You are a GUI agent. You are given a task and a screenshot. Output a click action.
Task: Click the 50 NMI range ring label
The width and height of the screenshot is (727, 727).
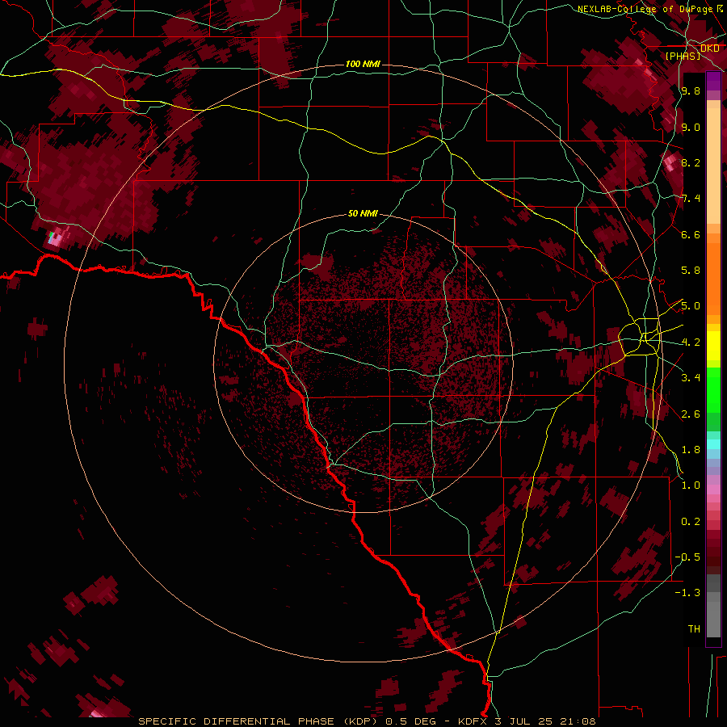(363, 214)
